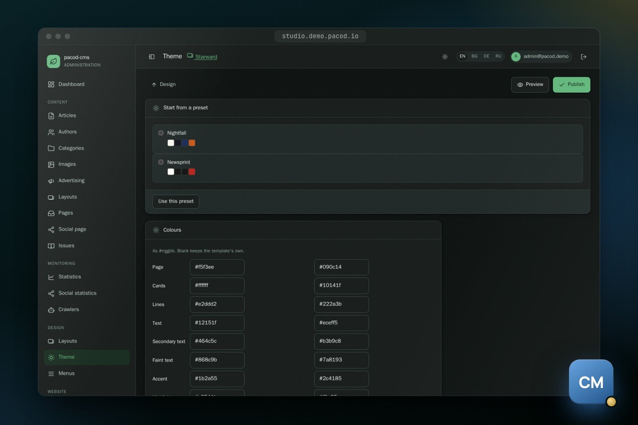
Task: Click the Pages inbox icon
Action: pos(51,213)
